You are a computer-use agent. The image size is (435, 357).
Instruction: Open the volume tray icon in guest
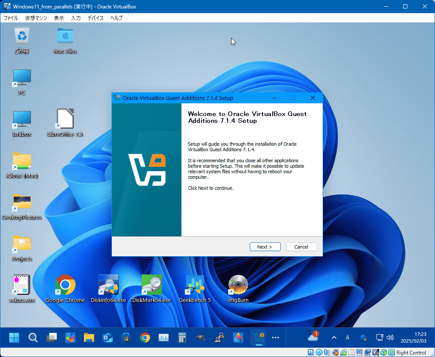390,338
